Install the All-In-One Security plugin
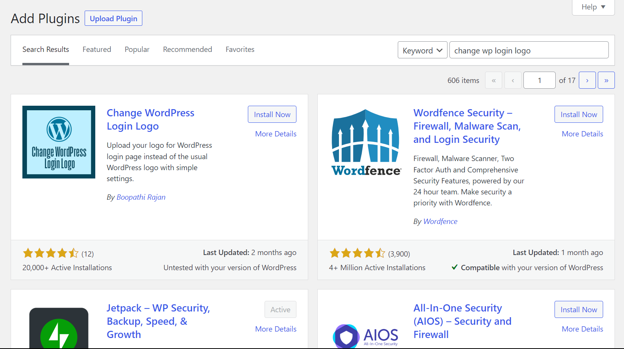624x349 pixels. click(x=579, y=310)
